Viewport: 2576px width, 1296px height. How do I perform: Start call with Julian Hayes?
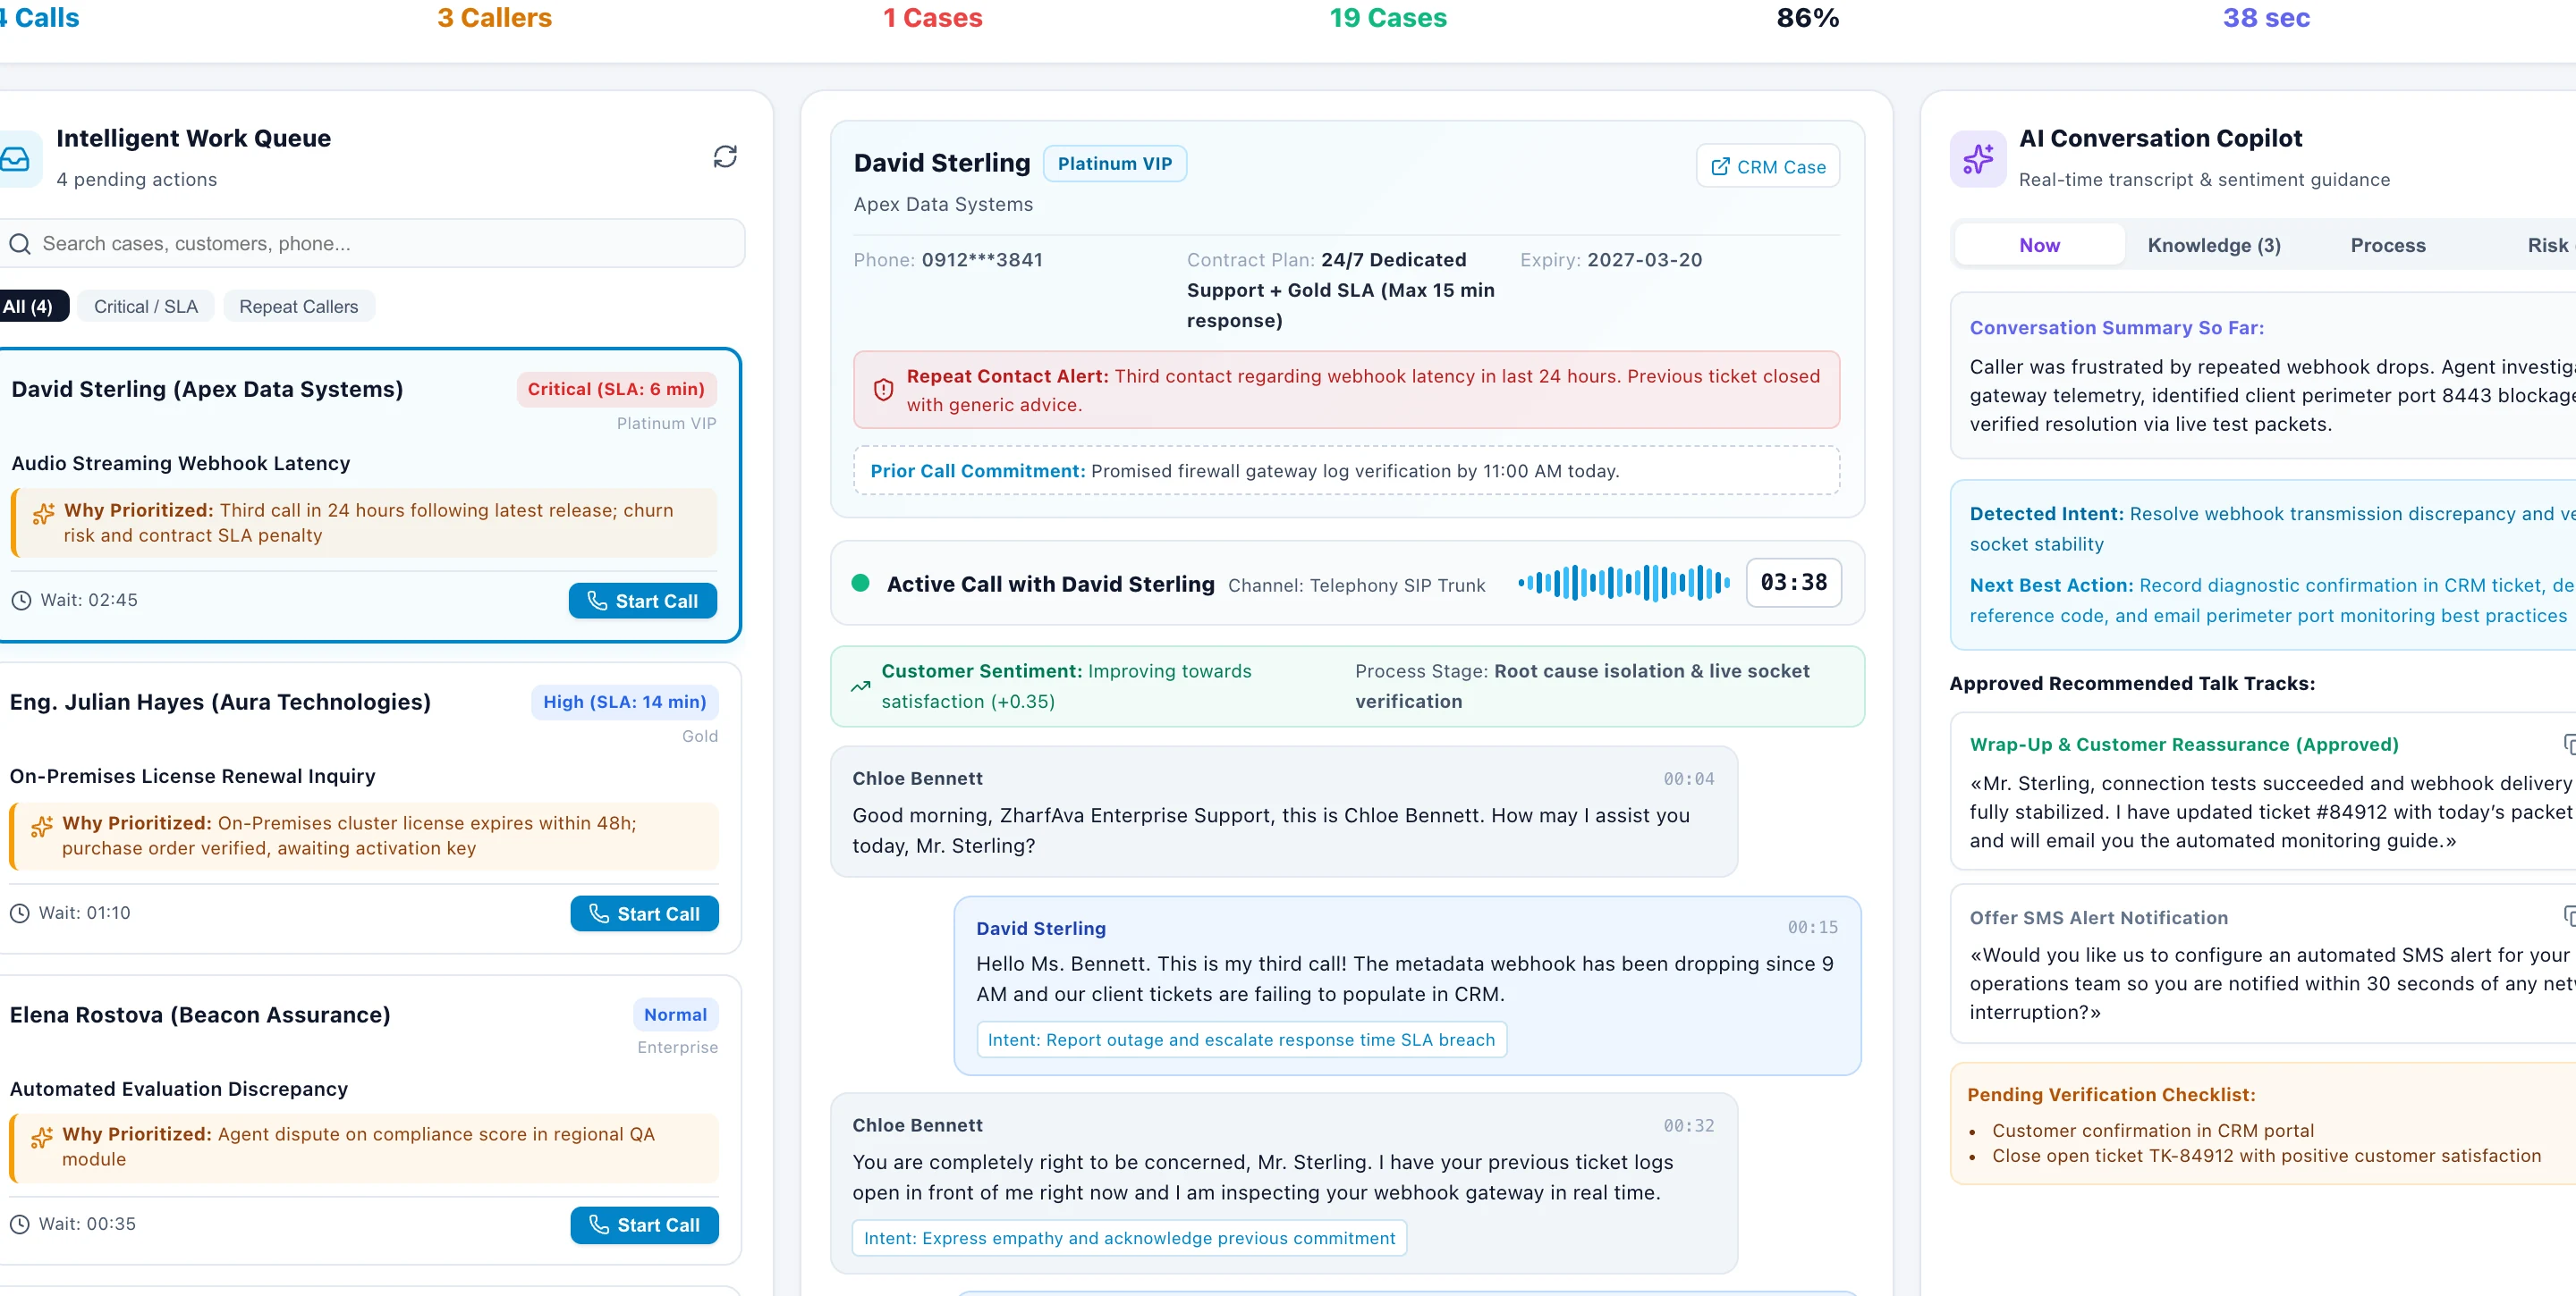click(644, 913)
